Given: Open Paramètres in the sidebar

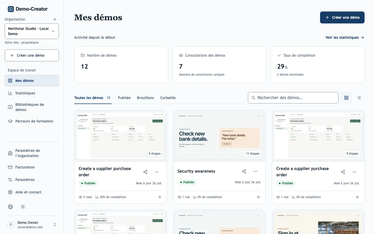Looking at the screenshot, I should coord(32,180).
